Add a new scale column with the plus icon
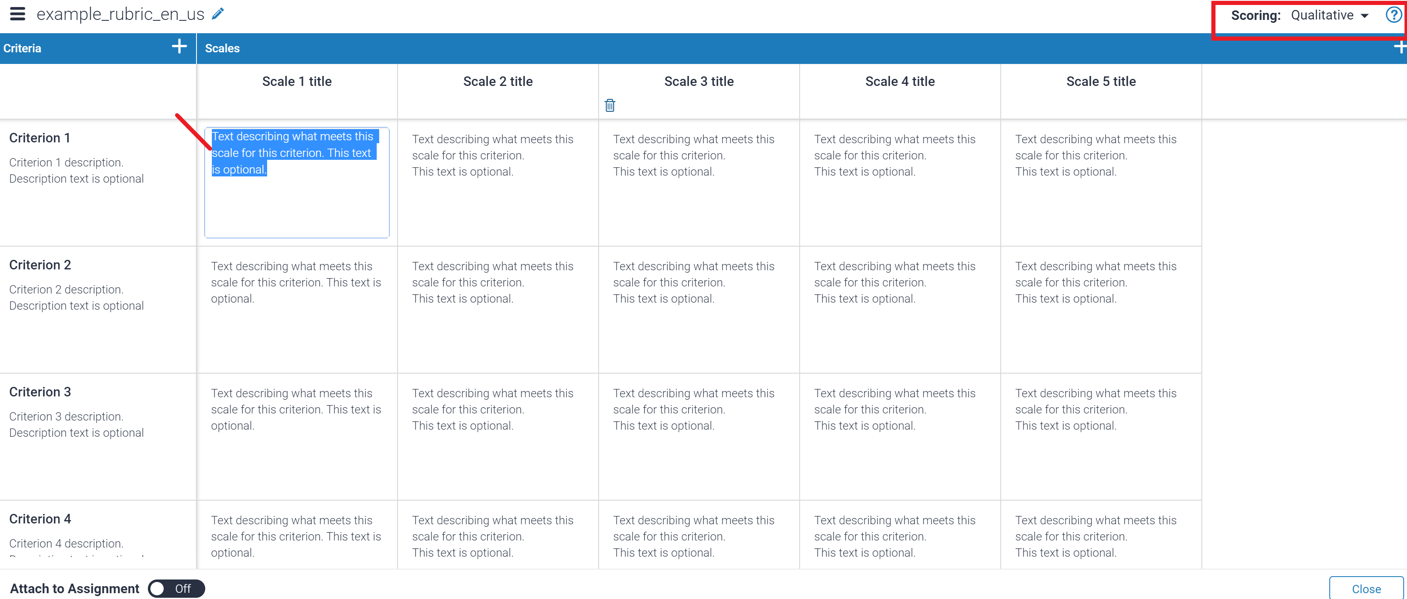1407x599 pixels. pyautogui.click(x=1400, y=47)
